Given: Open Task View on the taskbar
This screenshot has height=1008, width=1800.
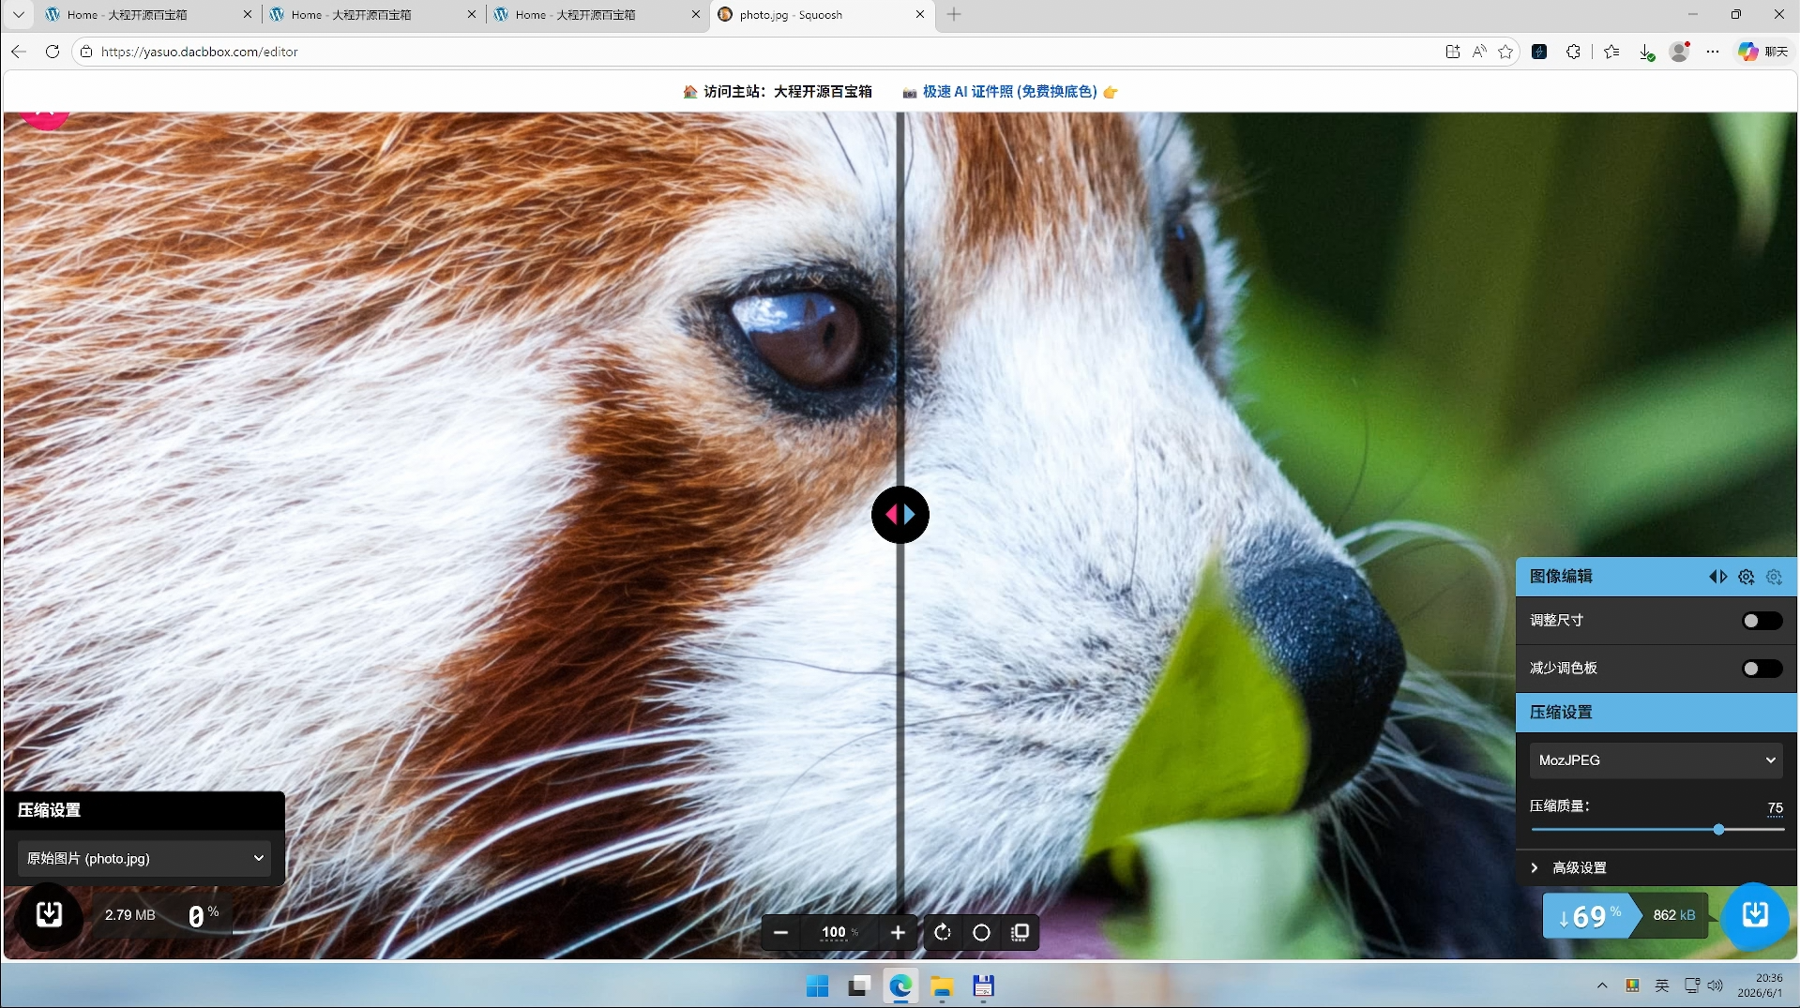Looking at the screenshot, I should pyautogui.click(x=859, y=986).
